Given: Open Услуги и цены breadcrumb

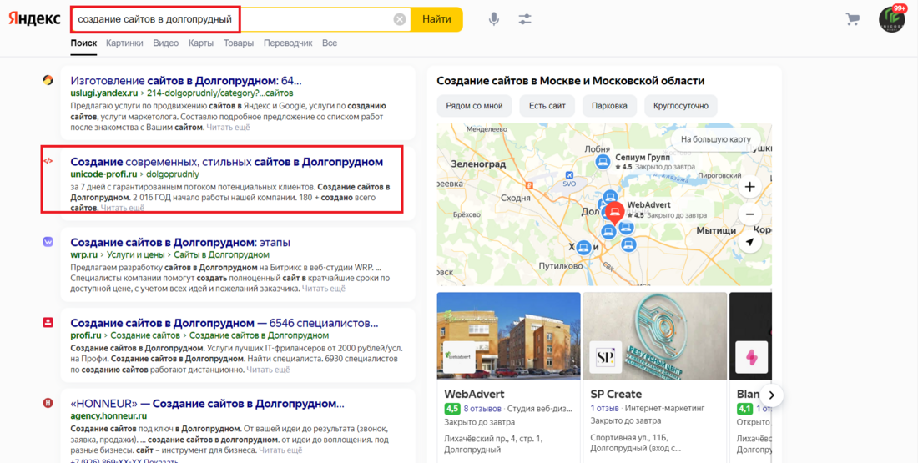Looking at the screenshot, I should 135,254.
